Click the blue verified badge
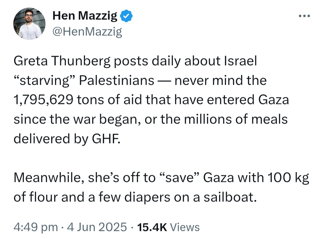Image resolution: width=325 pixels, height=239 pixels. point(126,16)
